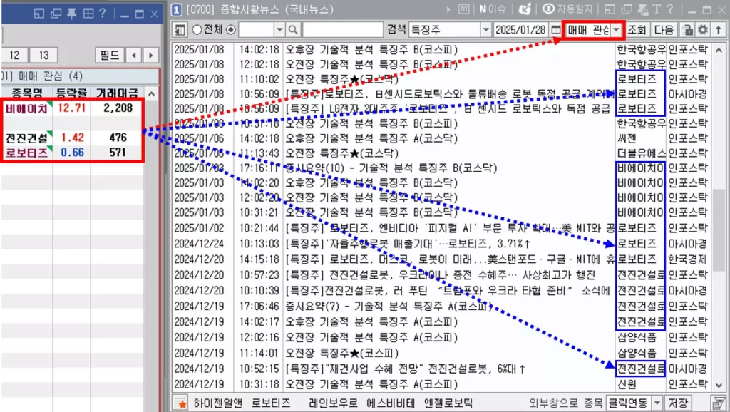
Task: Click the T font icon in news title bar
Action: (x=657, y=9)
